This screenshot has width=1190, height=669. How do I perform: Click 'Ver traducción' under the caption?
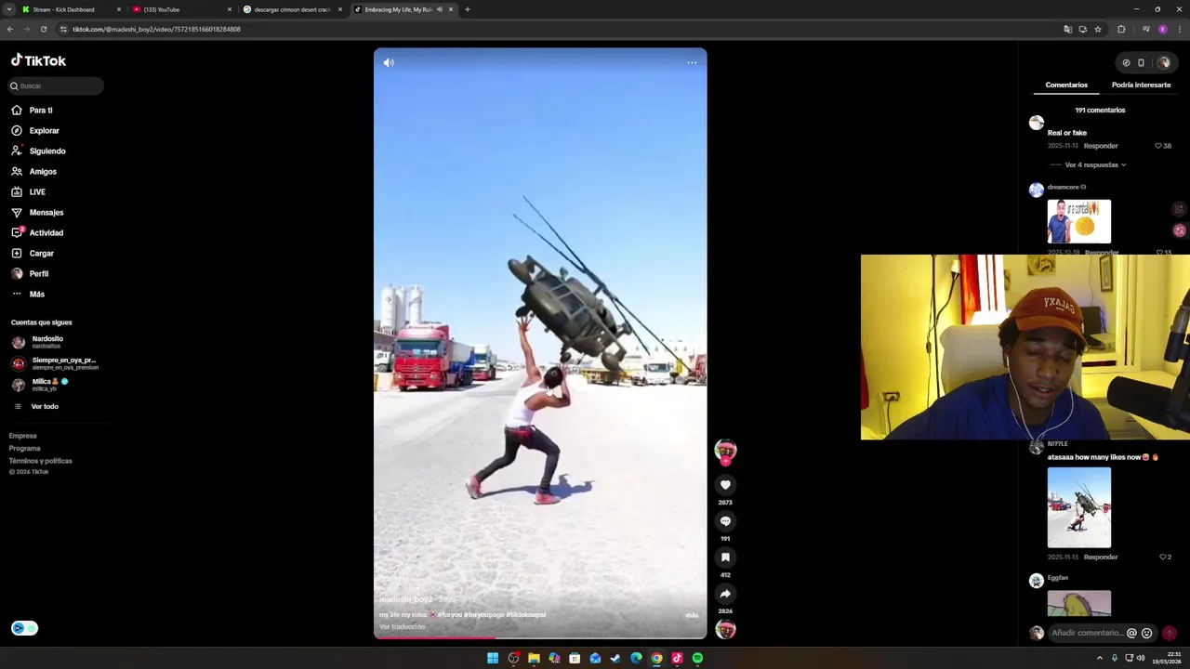(x=402, y=626)
